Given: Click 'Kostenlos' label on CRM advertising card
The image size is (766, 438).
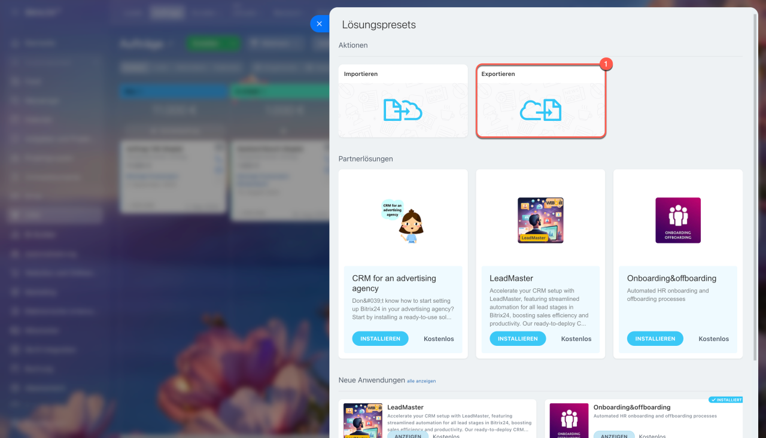Looking at the screenshot, I should [439, 339].
